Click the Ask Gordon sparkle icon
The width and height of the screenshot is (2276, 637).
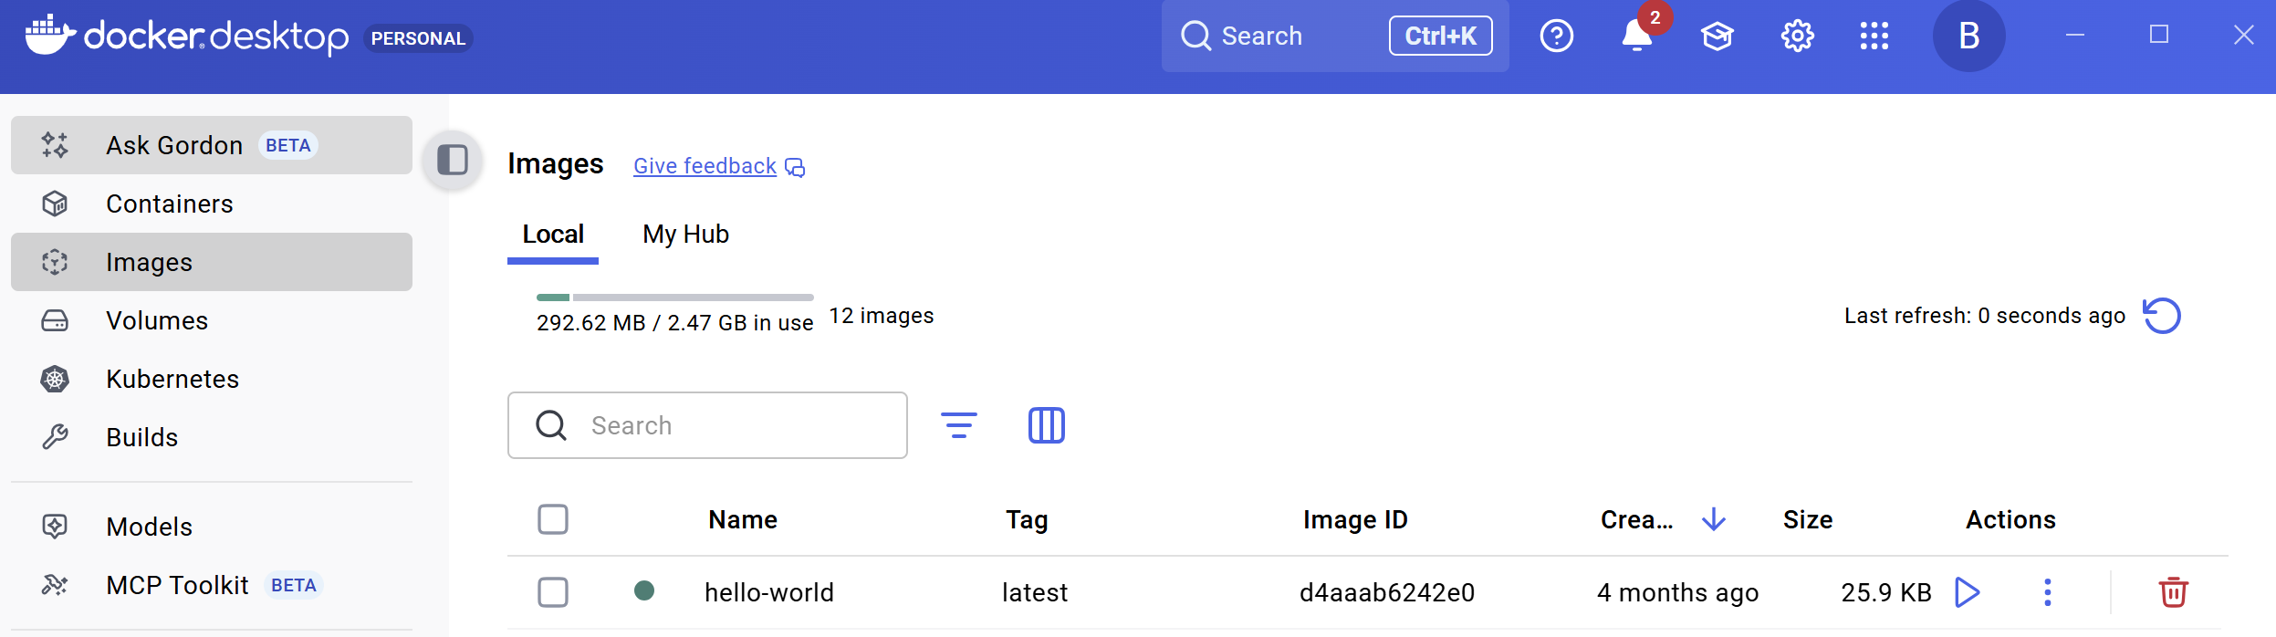tap(55, 145)
